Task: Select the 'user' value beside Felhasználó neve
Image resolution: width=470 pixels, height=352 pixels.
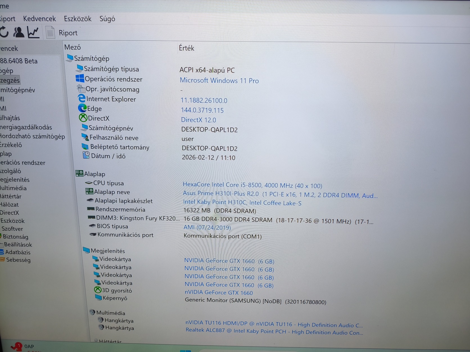Action: [187, 139]
